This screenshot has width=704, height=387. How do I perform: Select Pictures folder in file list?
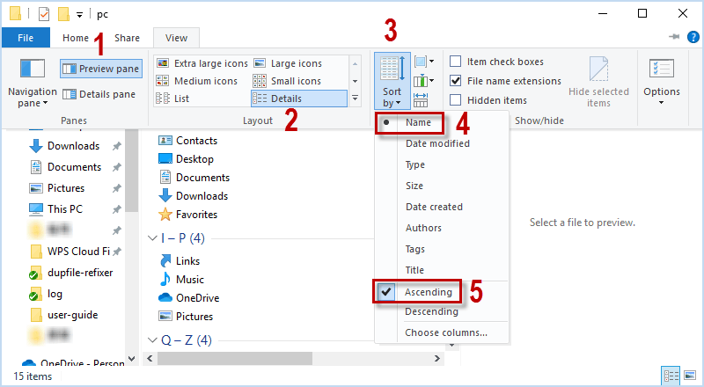tap(186, 316)
